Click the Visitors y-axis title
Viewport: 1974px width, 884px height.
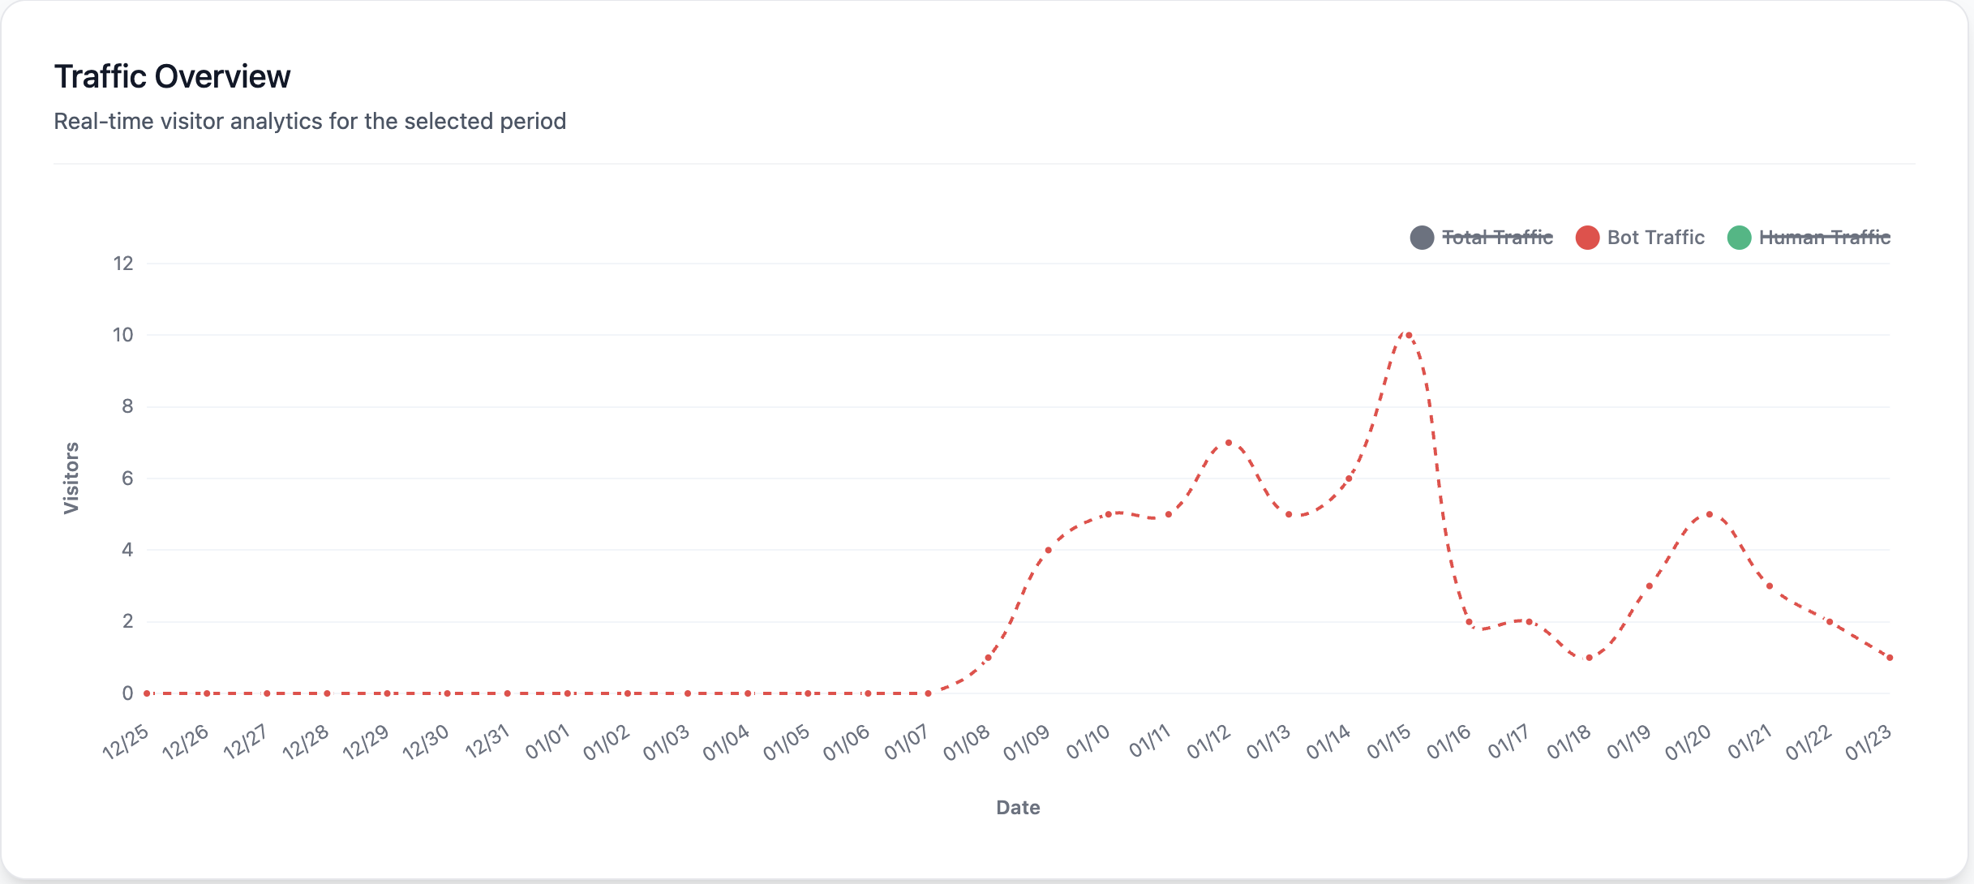click(71, 478)
